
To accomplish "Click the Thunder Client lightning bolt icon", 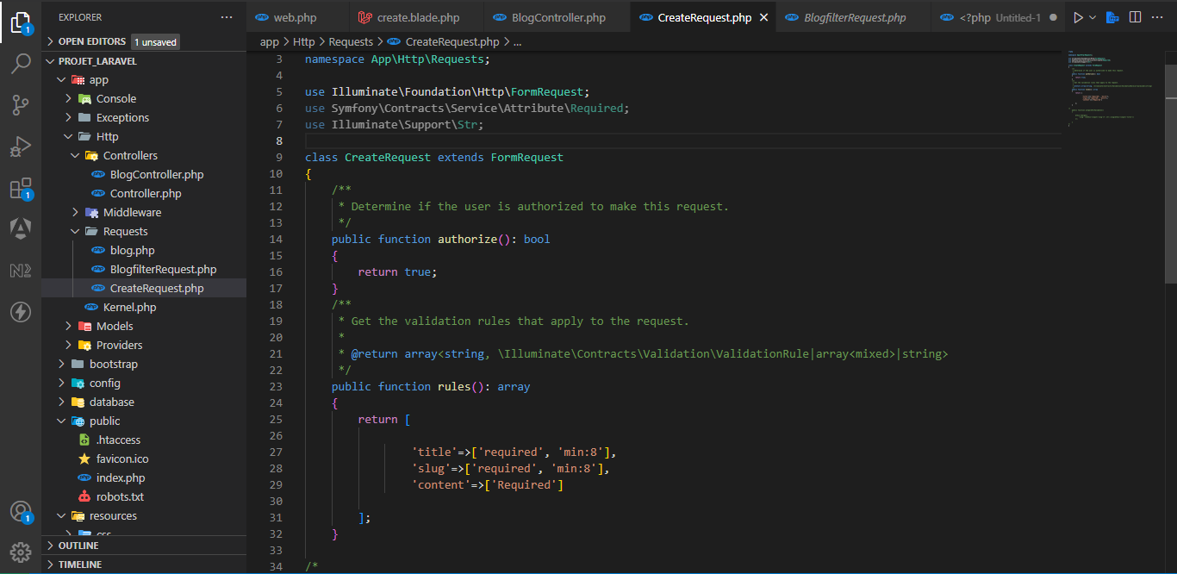I will pos(21,311).
